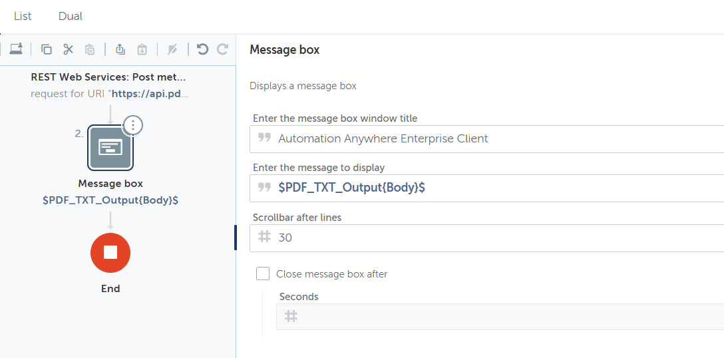Click the start recording toolbar icon

coord(16,49)
